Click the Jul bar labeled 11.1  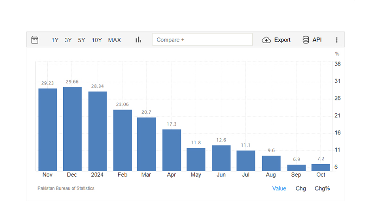pyautogui.click(x=246, y=160)
